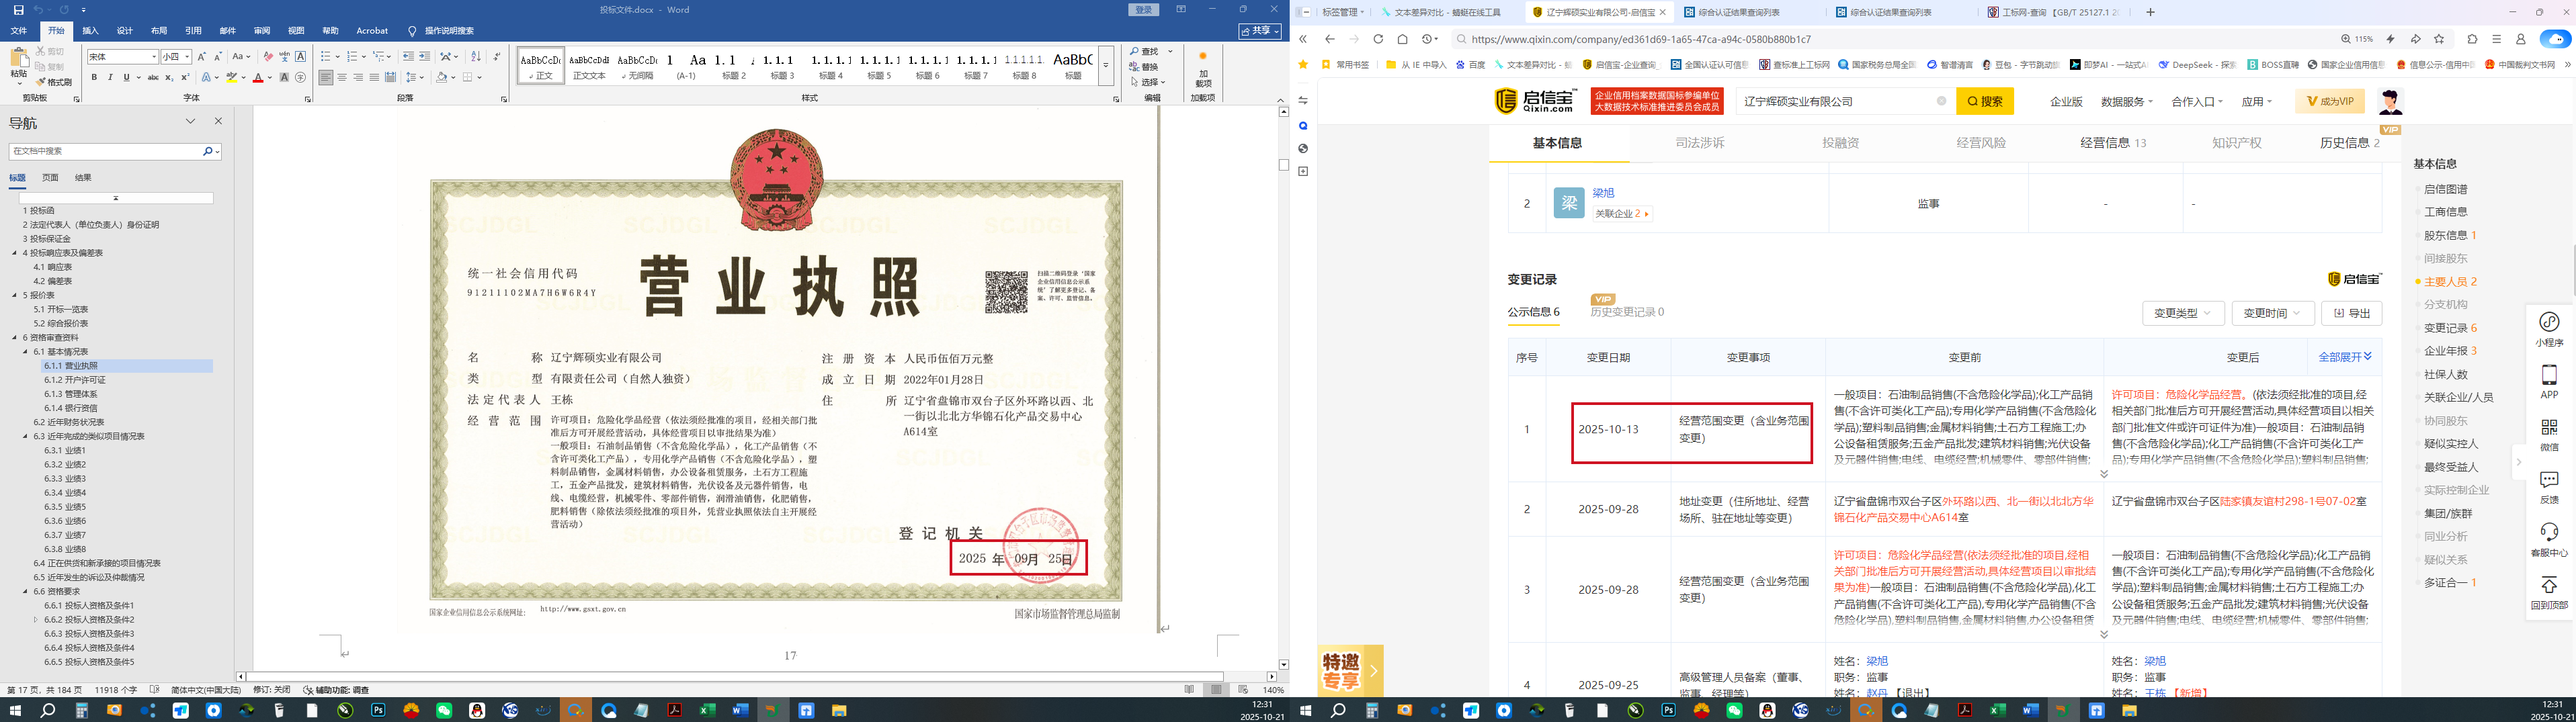The height and width of the screenshot is (722, 2576).
Task: Open the Windows Start menu on left taskbar
Action: coord(15,711)
